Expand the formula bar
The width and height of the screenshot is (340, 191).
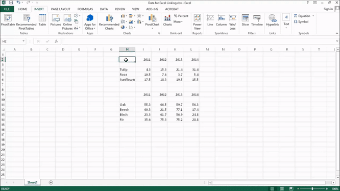click(337, 41)
